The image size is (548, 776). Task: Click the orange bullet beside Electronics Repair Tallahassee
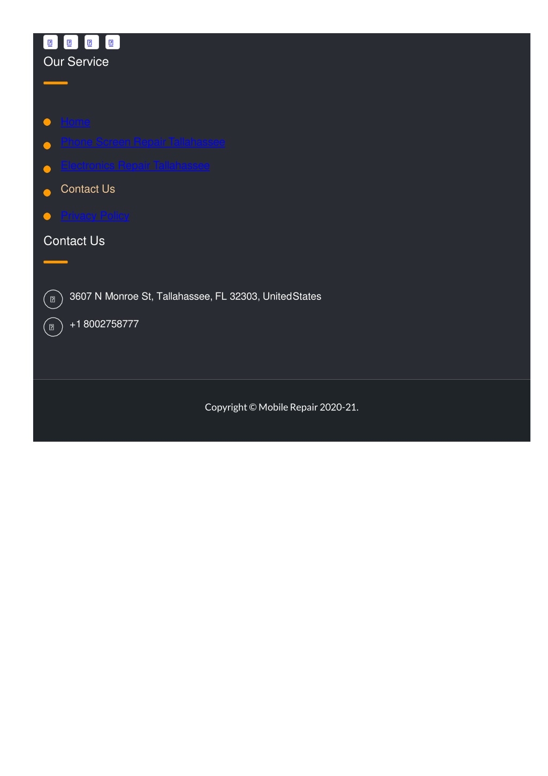[47, 169]
